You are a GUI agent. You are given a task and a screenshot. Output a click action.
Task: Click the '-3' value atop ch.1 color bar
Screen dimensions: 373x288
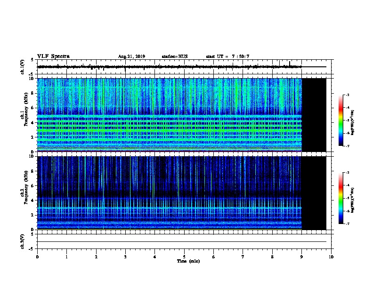[x=347, y=95]
